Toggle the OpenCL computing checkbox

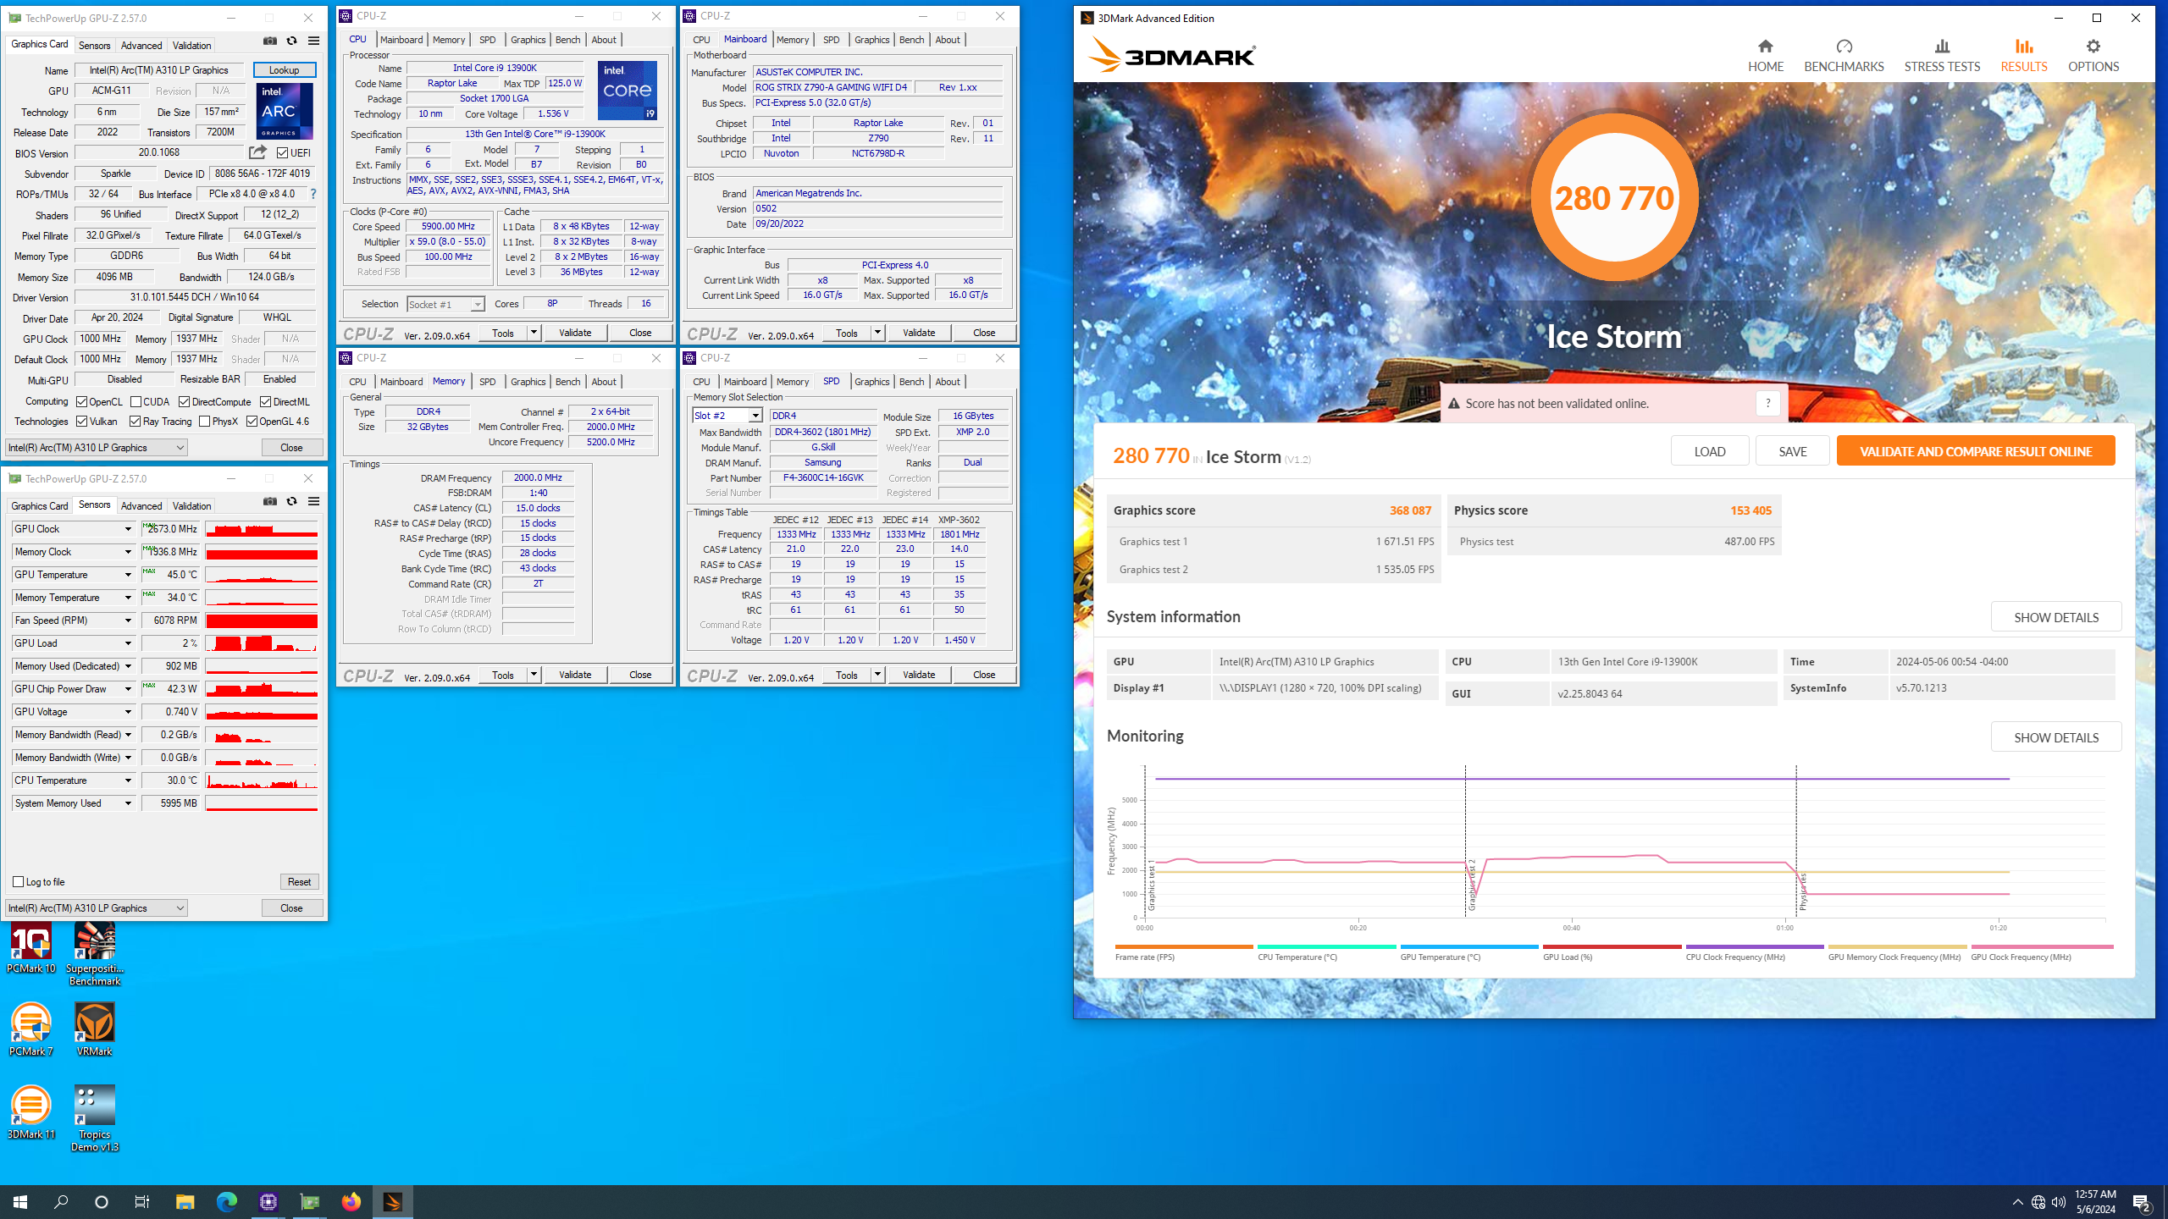[x=82, y=402]
